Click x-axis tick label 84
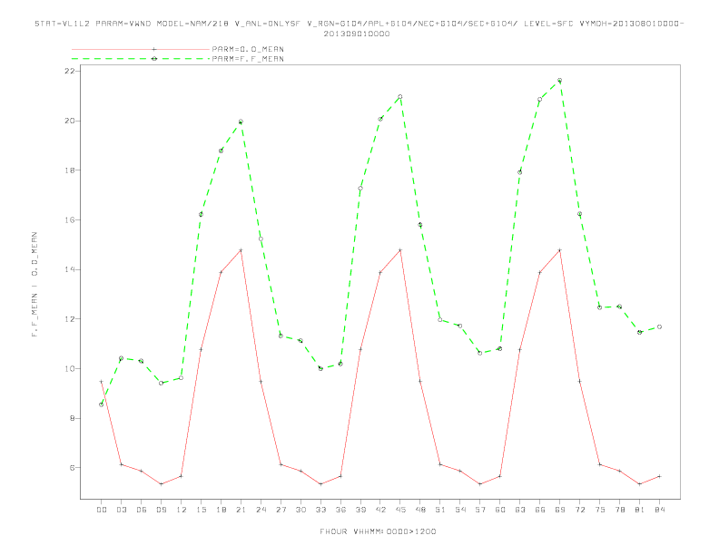Viewport: 719px width, 555px height. tap(659, 510)
